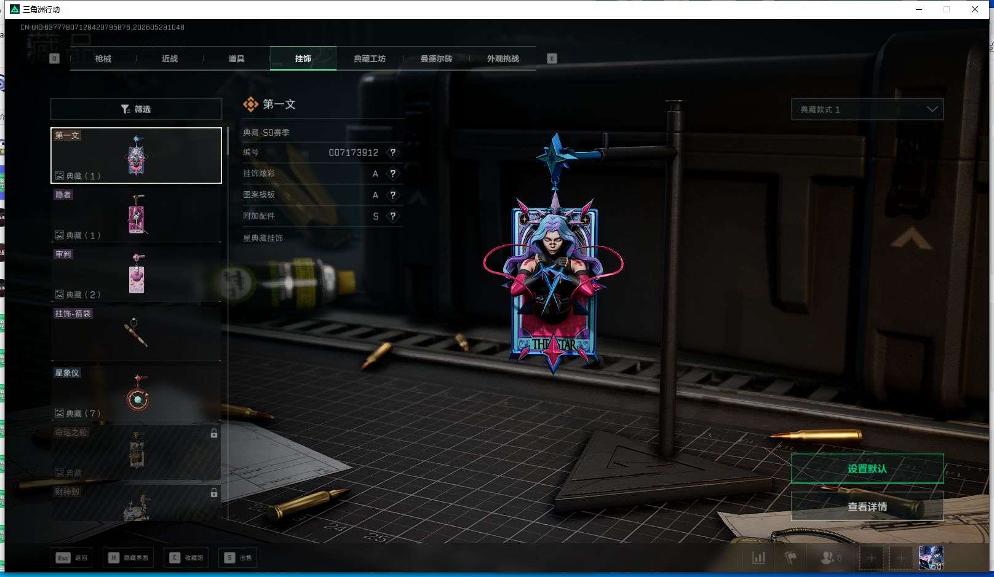Click the 查看详情 button
The image size is (994, 577).
[x=867, y=507]
